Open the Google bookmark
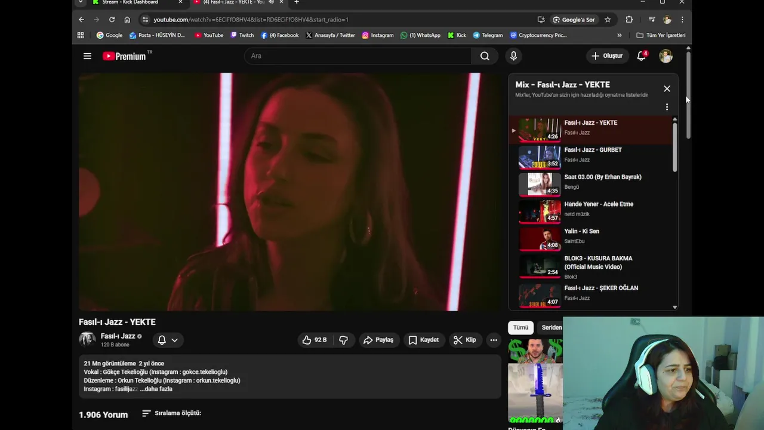The height and width of the screenshot is (430, 764). point(109,35)
